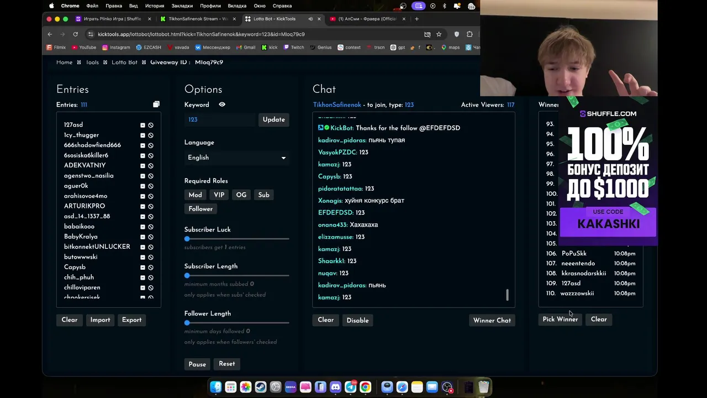Toggle the VIP required role
The image size is (707, 398).
[x=219, y=195]
